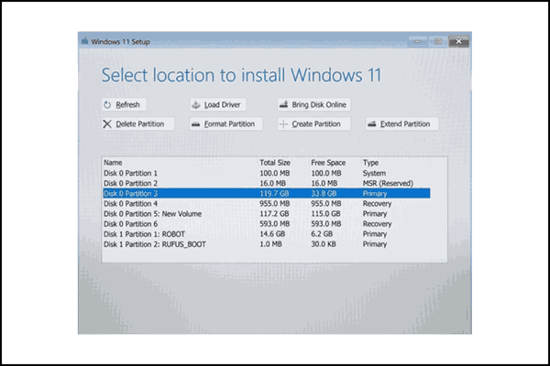Click the Windows 11 Setup title bar icon
This screenshot has height=366, width=550.
[84, 41]
